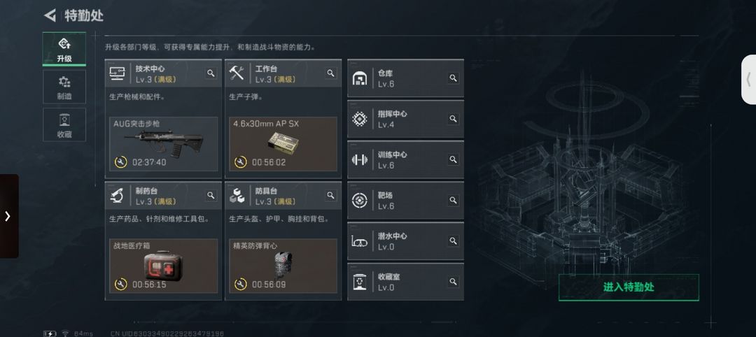Image resolution: width=756 pixels, height=337 pixels.
Task: Open magnifier icon for 潜水中心
Action: (453, 241)
